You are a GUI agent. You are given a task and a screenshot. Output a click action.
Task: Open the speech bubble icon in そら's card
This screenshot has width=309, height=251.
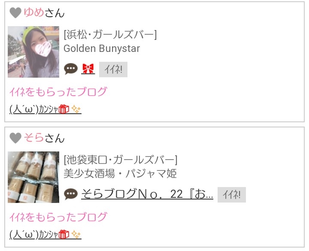[71, 194]
